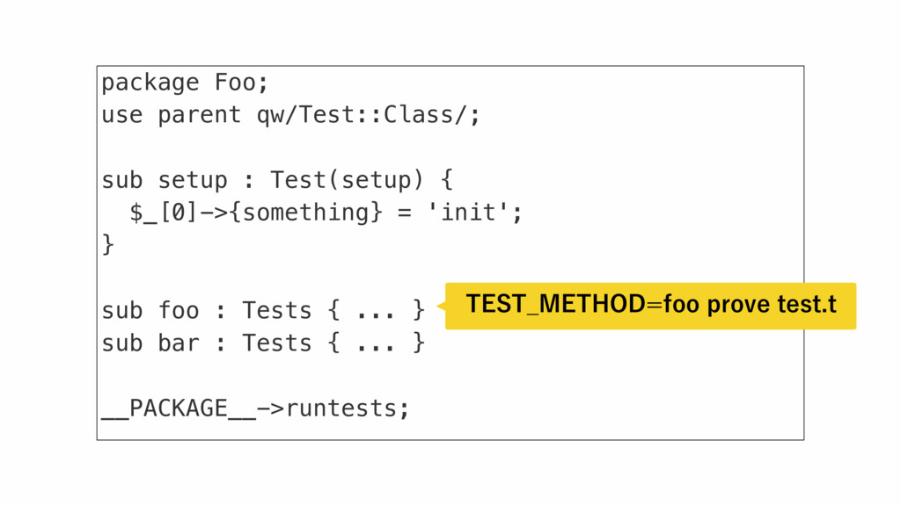Click the ellipsis body of sub bar
The height and width of the screenshot is (506, 901).
point(376,343)
